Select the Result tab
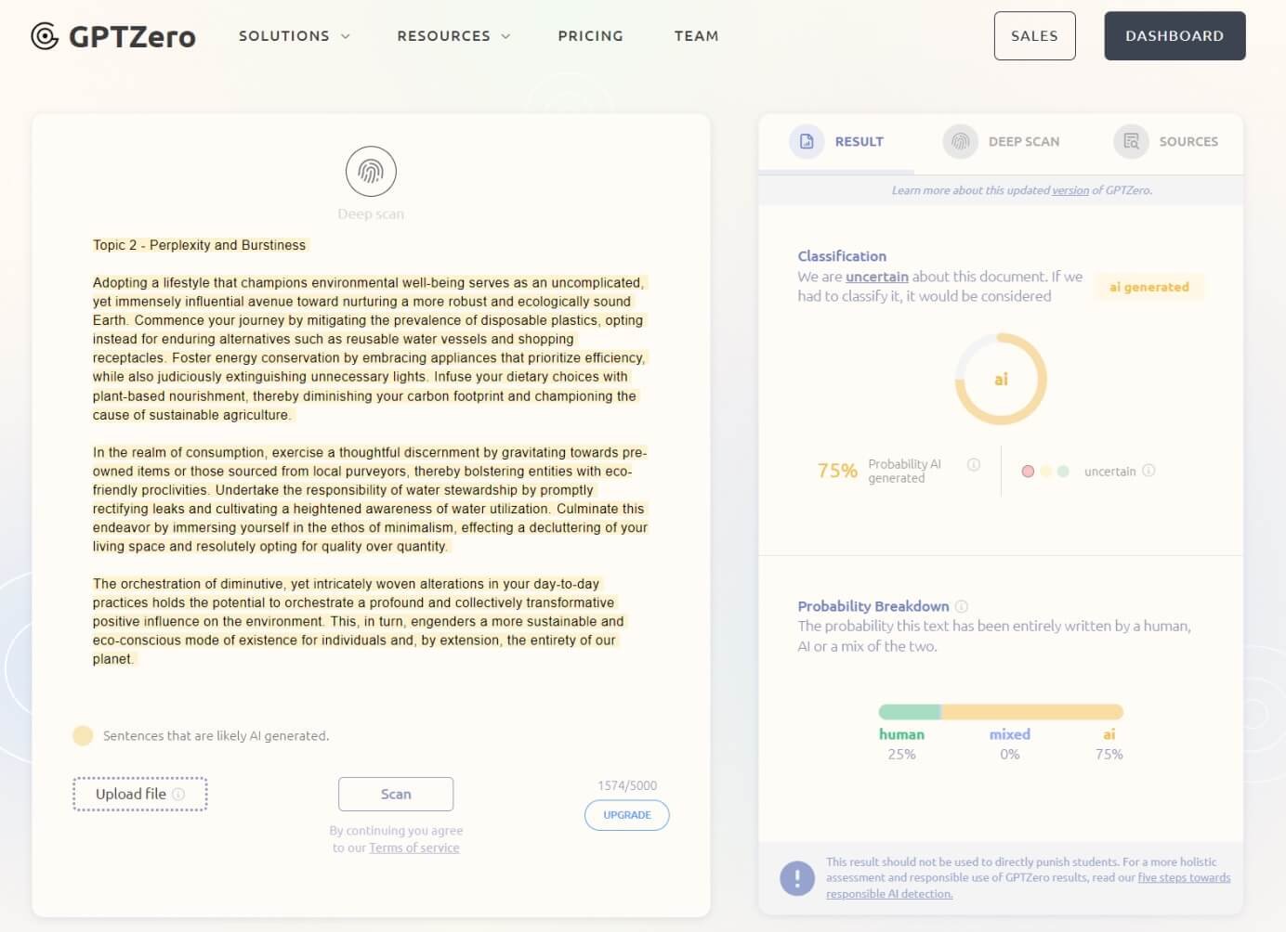This screenshot has width=1286, height=932. coord(837,141)
